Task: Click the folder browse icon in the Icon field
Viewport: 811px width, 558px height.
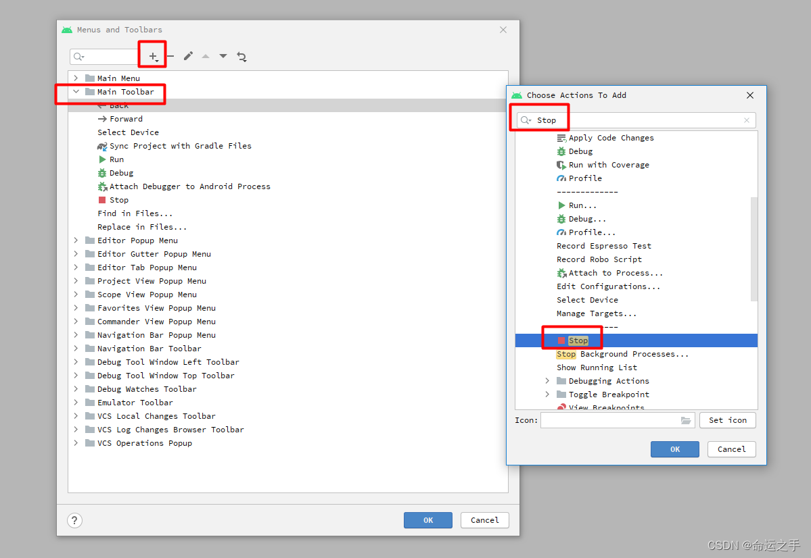Action: point(686,421)
